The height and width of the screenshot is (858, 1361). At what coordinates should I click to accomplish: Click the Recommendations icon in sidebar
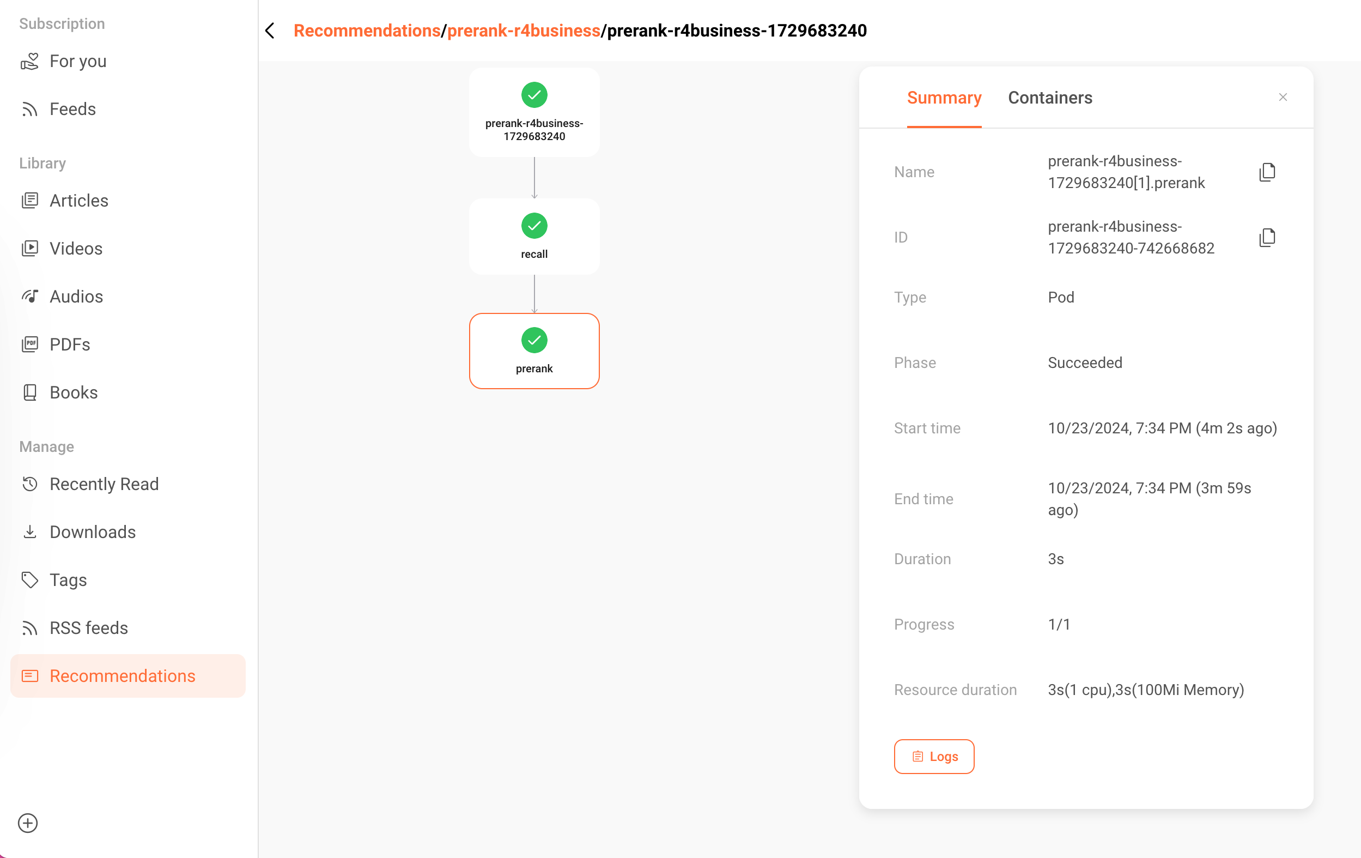29,675
